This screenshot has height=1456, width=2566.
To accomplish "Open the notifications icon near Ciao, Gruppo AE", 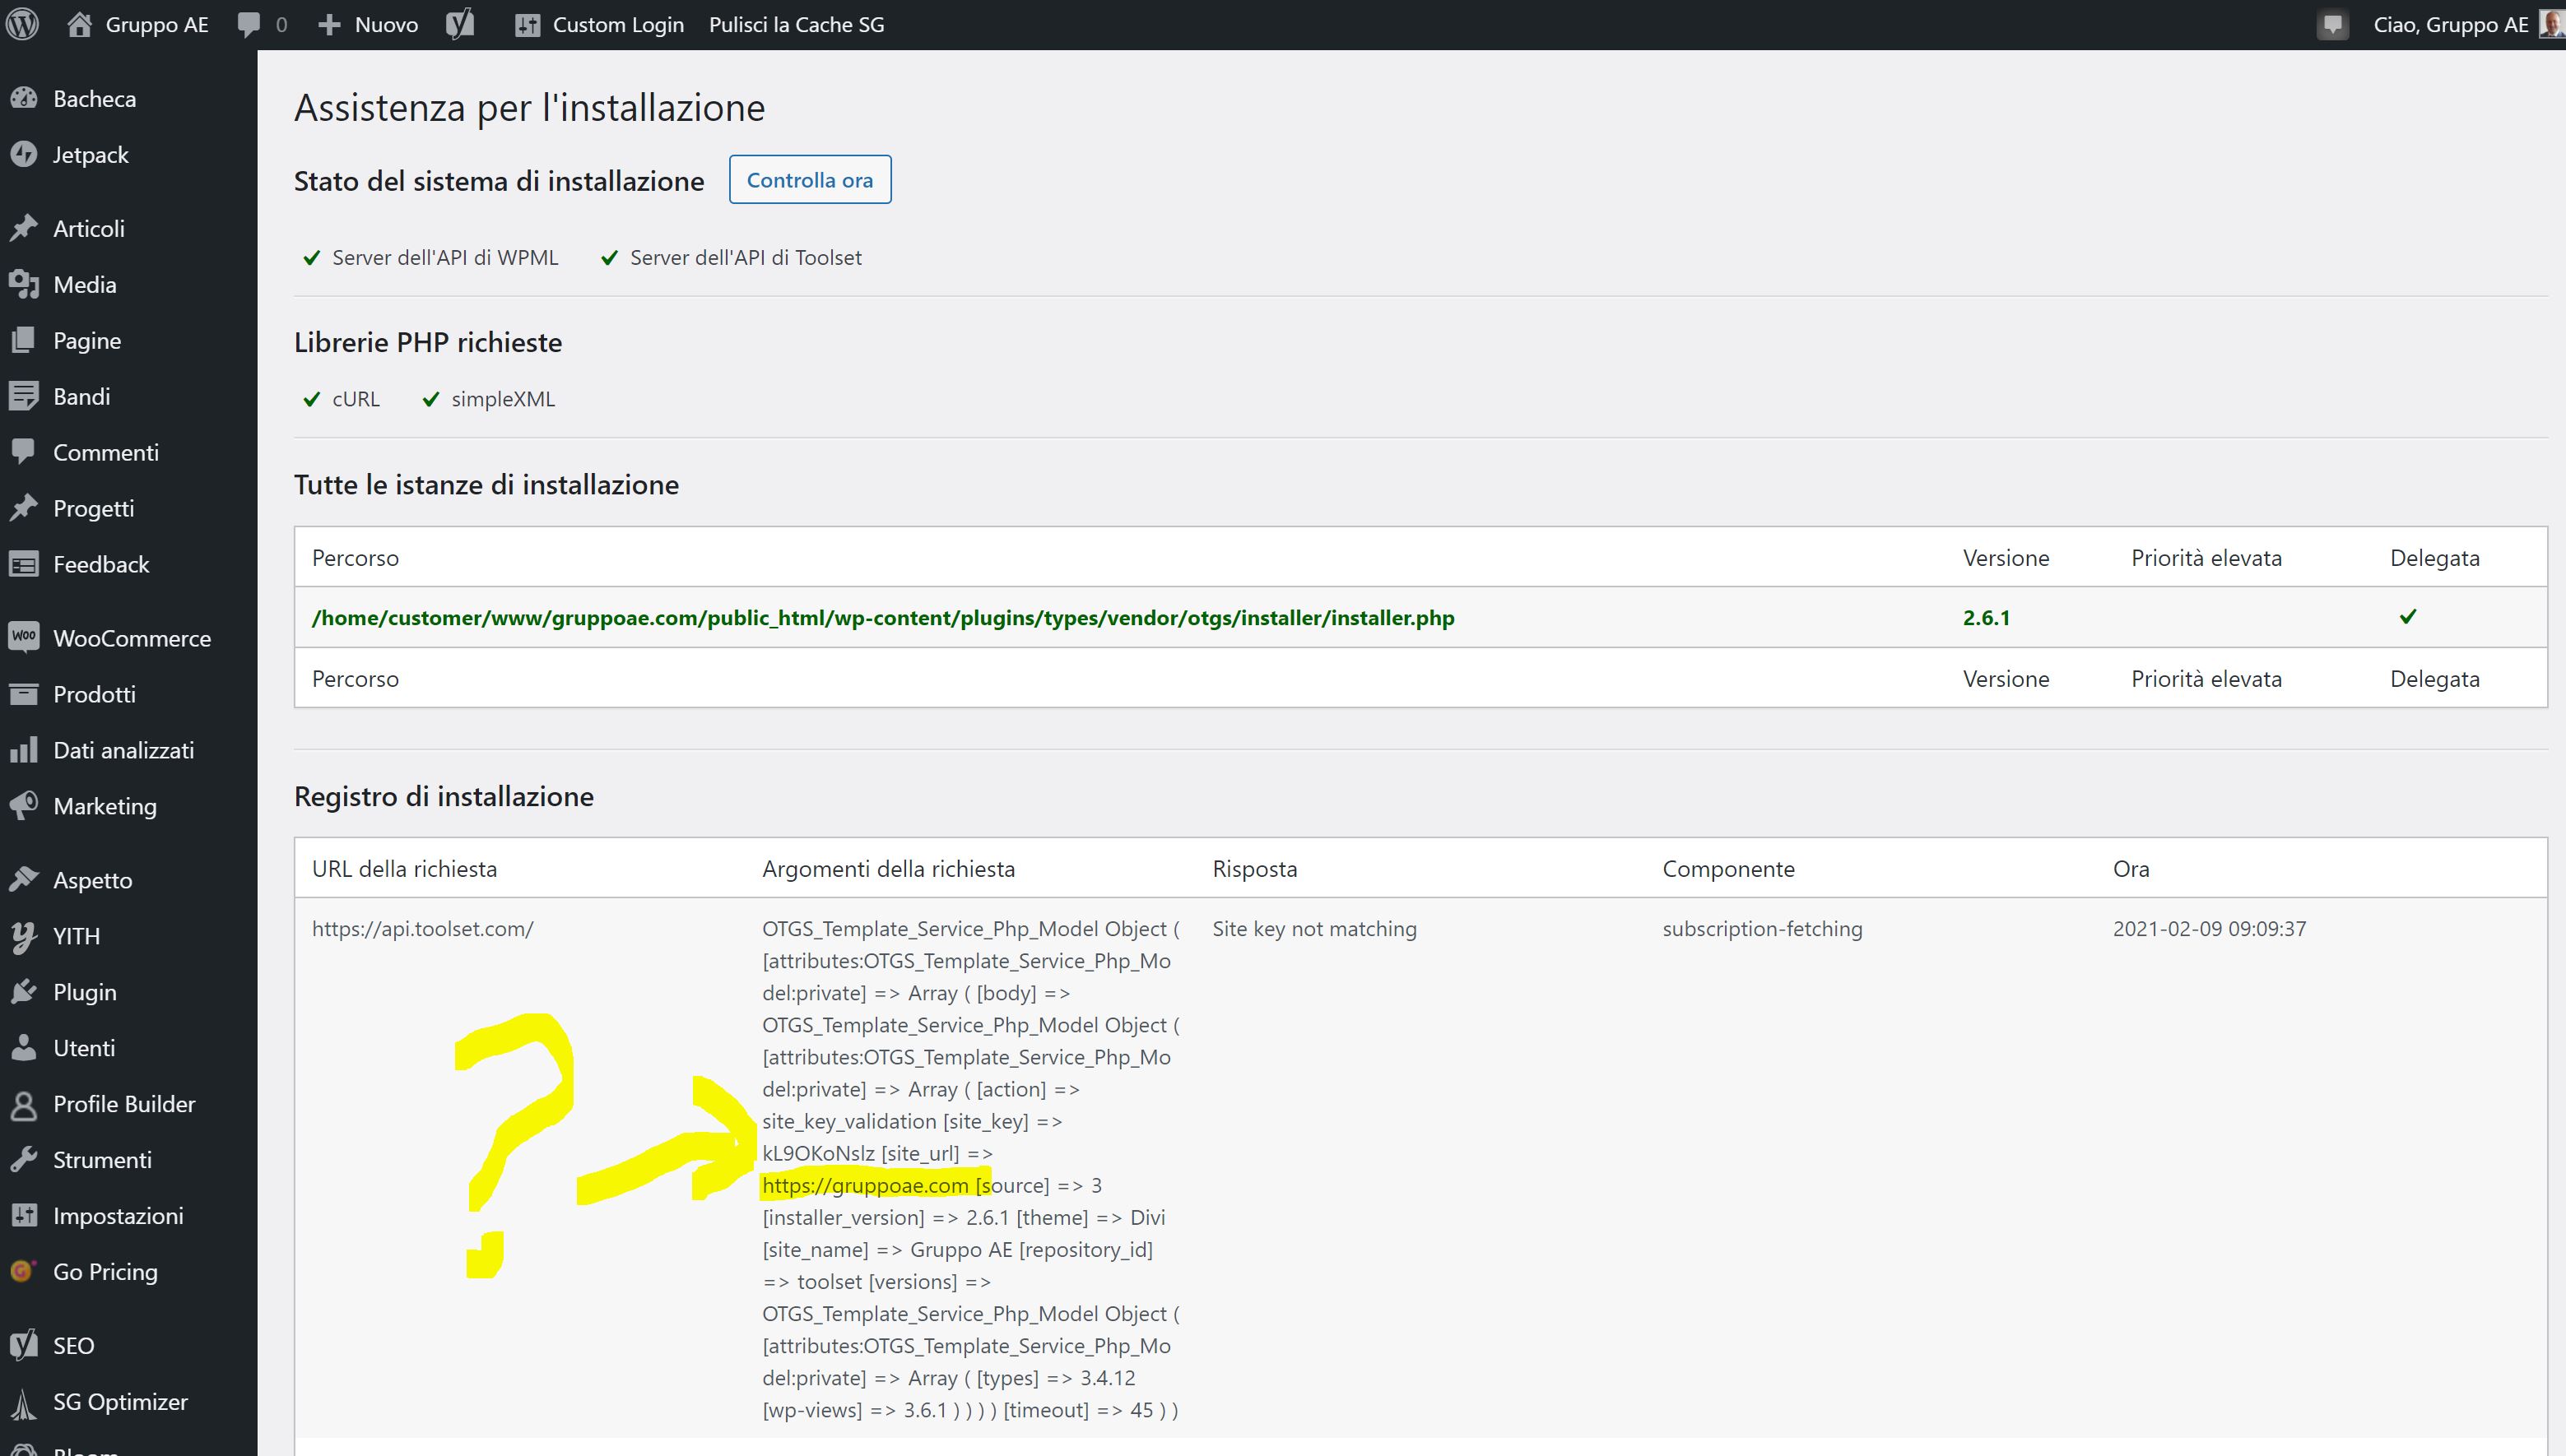I will pos(2332,25).
